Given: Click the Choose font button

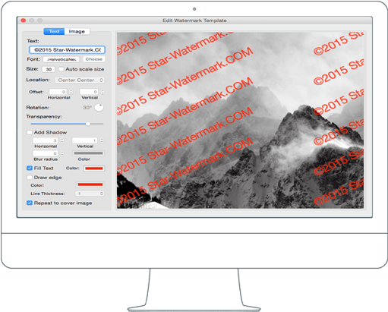Looking at the screenshot, I should [94, 59].
